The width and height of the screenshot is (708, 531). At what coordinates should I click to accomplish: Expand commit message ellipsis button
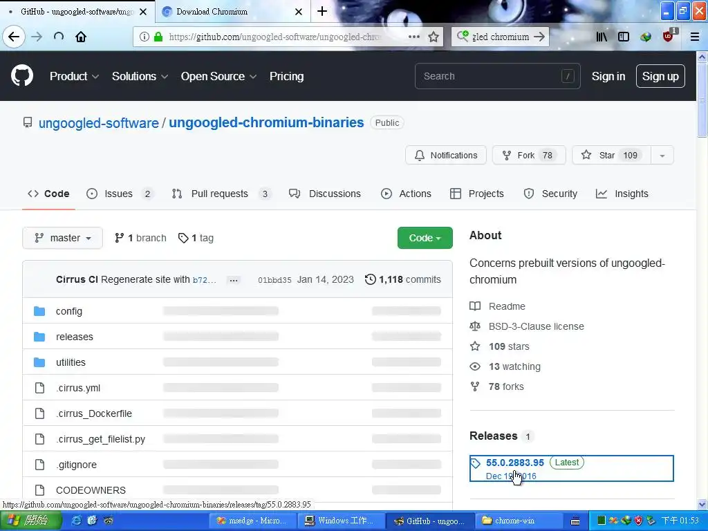click(x=234, y=280)
